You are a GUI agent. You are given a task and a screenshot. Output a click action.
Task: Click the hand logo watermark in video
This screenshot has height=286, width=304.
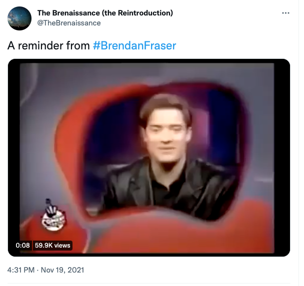tap(53, 216)
